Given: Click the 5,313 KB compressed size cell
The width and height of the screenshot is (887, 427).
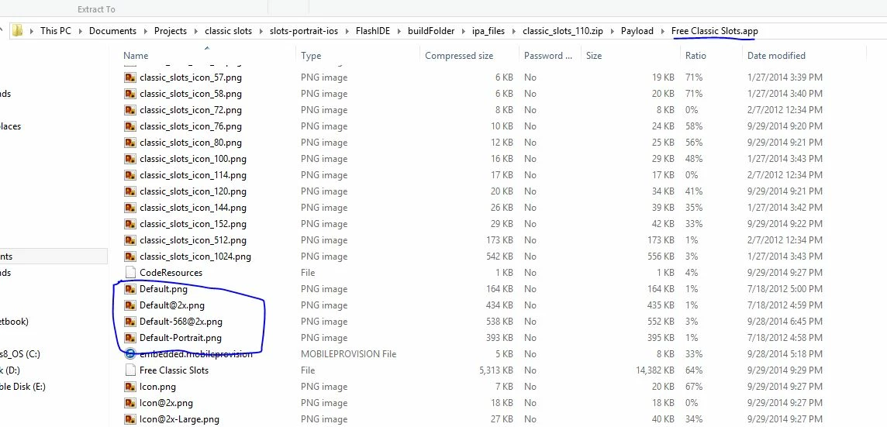Looking at the screenshot, I should [x=495, y=370].
